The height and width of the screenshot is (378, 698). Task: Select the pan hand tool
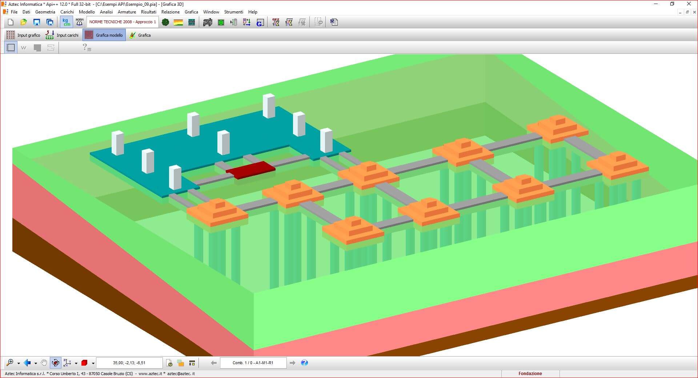[x=44, y=363]
